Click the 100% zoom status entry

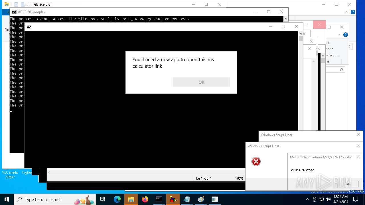(239, 179)
